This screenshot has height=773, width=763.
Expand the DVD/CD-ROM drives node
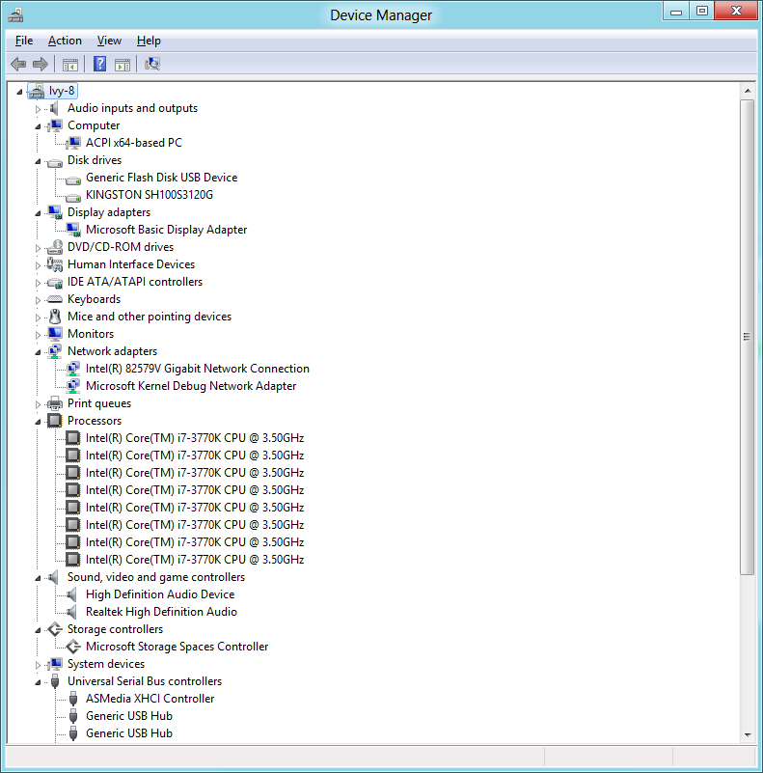tap(38, 248)
